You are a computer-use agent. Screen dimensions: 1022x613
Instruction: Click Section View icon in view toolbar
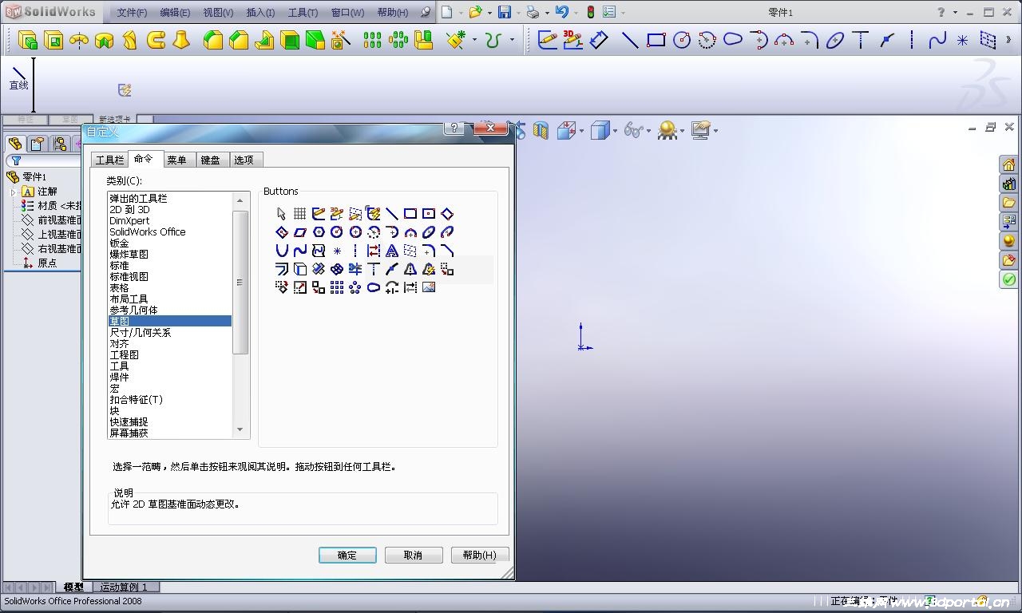pos(541,130)
